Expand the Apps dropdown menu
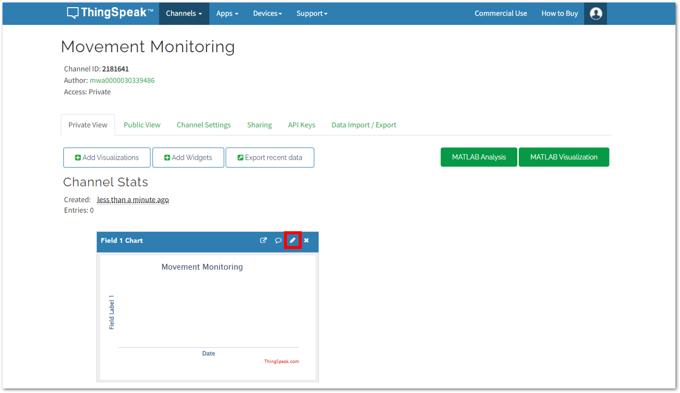680x393 pixels. (227, 13)
